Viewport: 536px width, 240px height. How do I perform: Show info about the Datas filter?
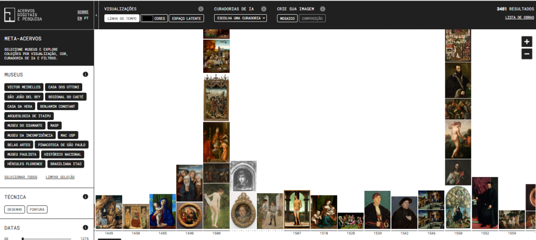(85, 228)
